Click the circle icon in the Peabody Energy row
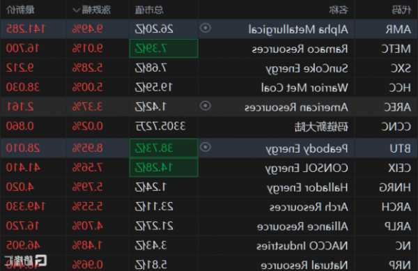 click(x=206, y=147)
